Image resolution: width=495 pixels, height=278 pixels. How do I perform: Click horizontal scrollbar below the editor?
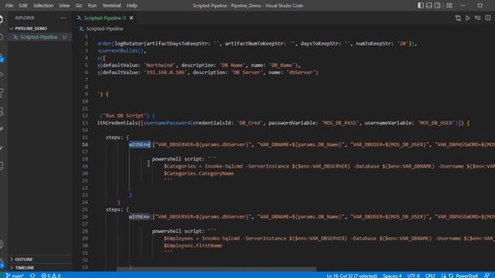point(217,270)
